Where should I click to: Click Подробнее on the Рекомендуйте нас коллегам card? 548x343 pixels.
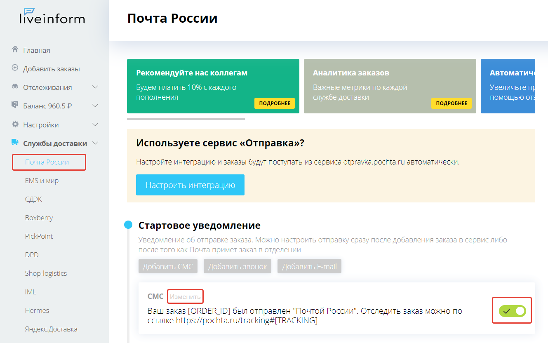coord(275,103)
